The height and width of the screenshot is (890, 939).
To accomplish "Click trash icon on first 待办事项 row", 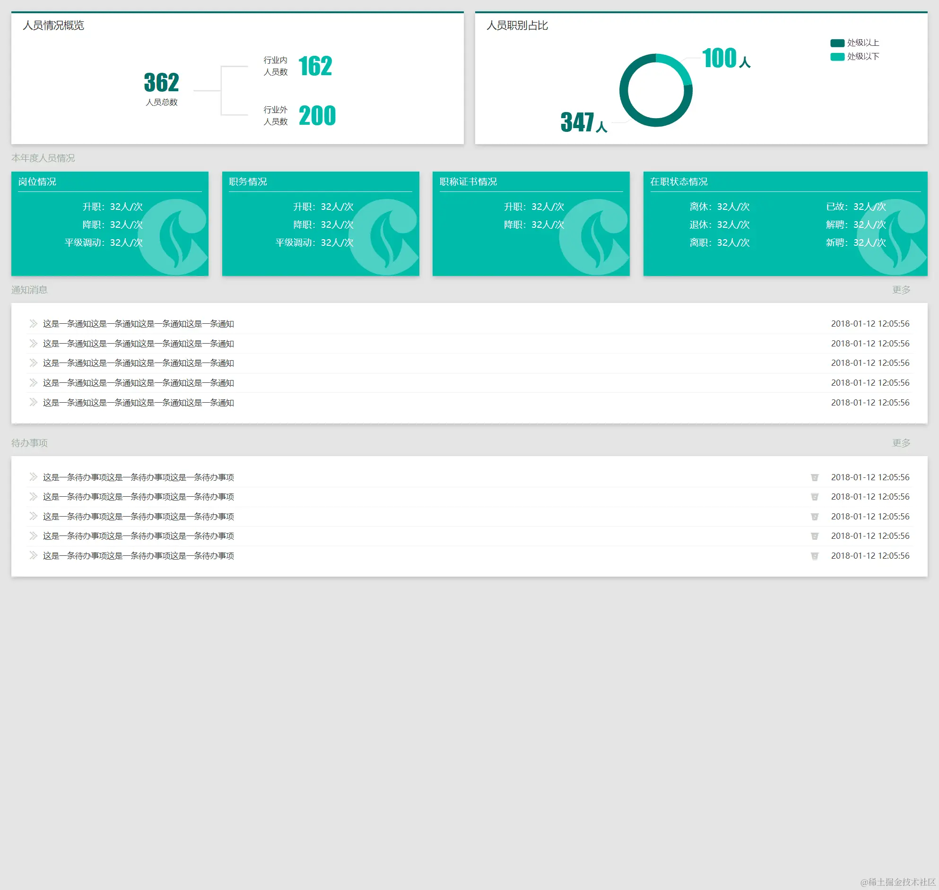I will coord(814,477).
